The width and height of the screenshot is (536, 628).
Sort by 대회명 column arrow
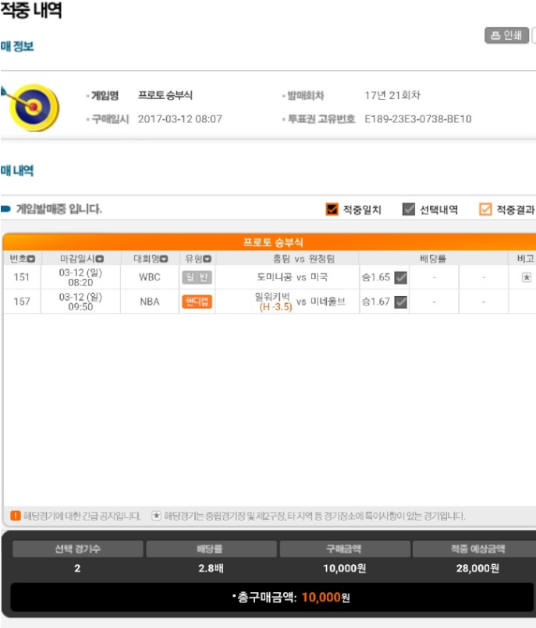(164, 259)
